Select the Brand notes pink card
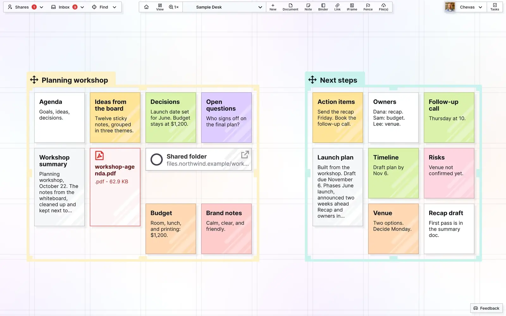This screenshot has width=506, height=316. pos(226,229)
